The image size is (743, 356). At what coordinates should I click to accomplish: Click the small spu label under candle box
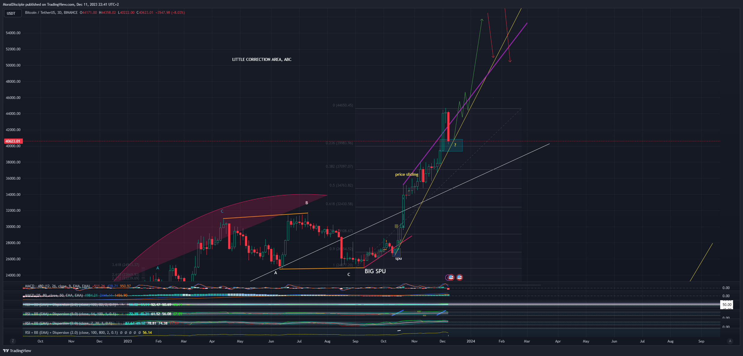tap(398, 259)
